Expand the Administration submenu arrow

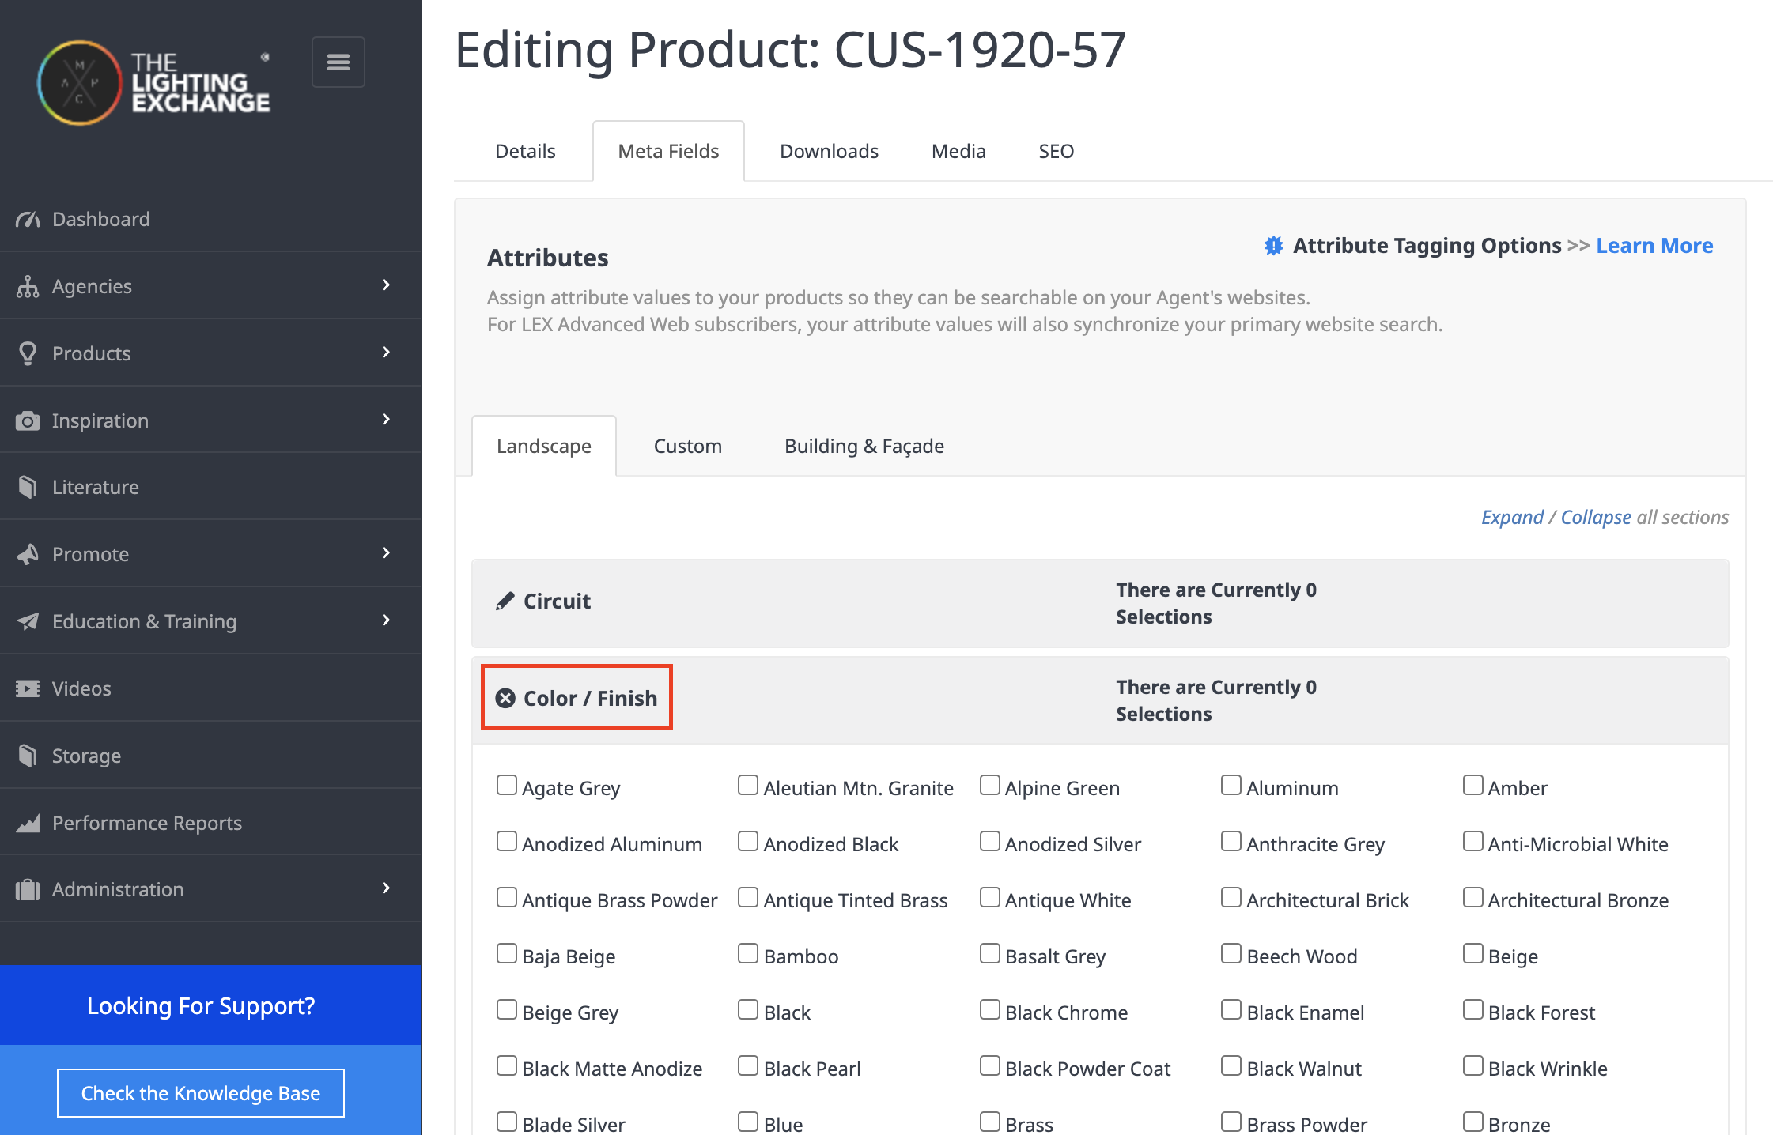pos(386,888)
